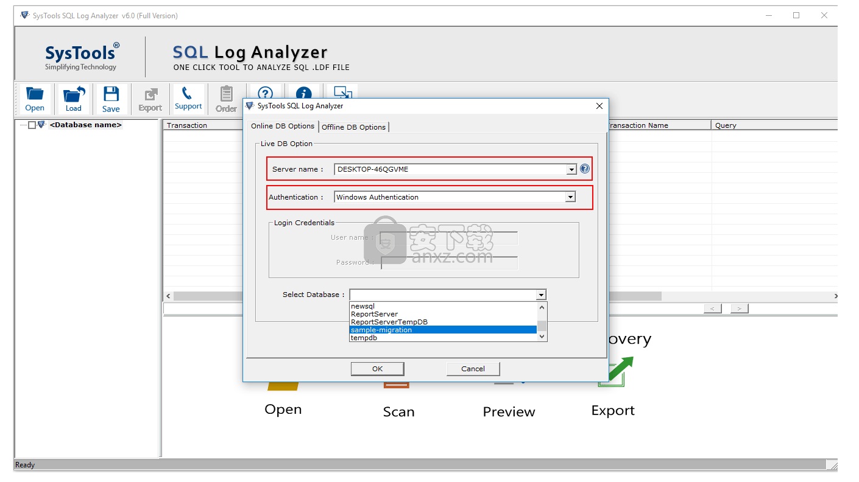
Task: Choose ReportServerTempDB from database list
Action: click(x=443, y=322)
